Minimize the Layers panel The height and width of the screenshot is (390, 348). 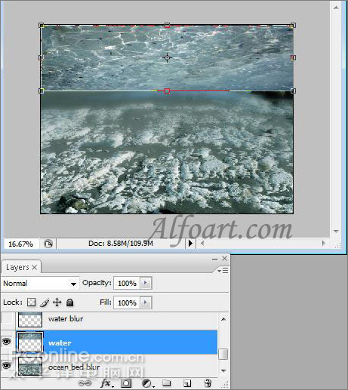coord(214,259)
